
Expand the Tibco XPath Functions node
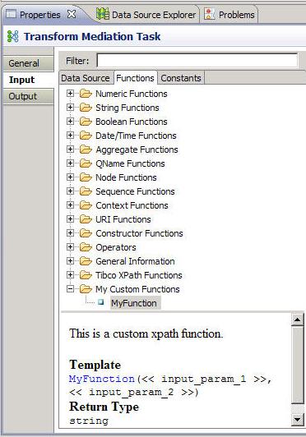[x=71, y=275]
